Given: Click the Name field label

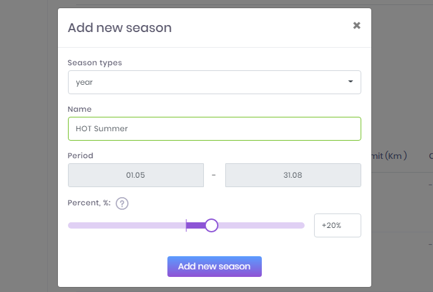Looking at the screenshot, I should [79, 109].
